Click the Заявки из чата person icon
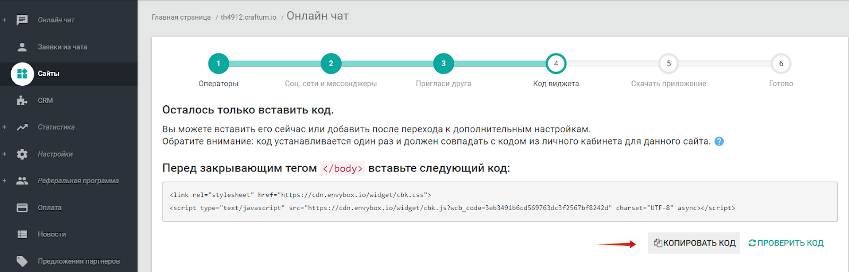Image resolution: width=849 pixels, height=272 pixels. tap(22, 47)
